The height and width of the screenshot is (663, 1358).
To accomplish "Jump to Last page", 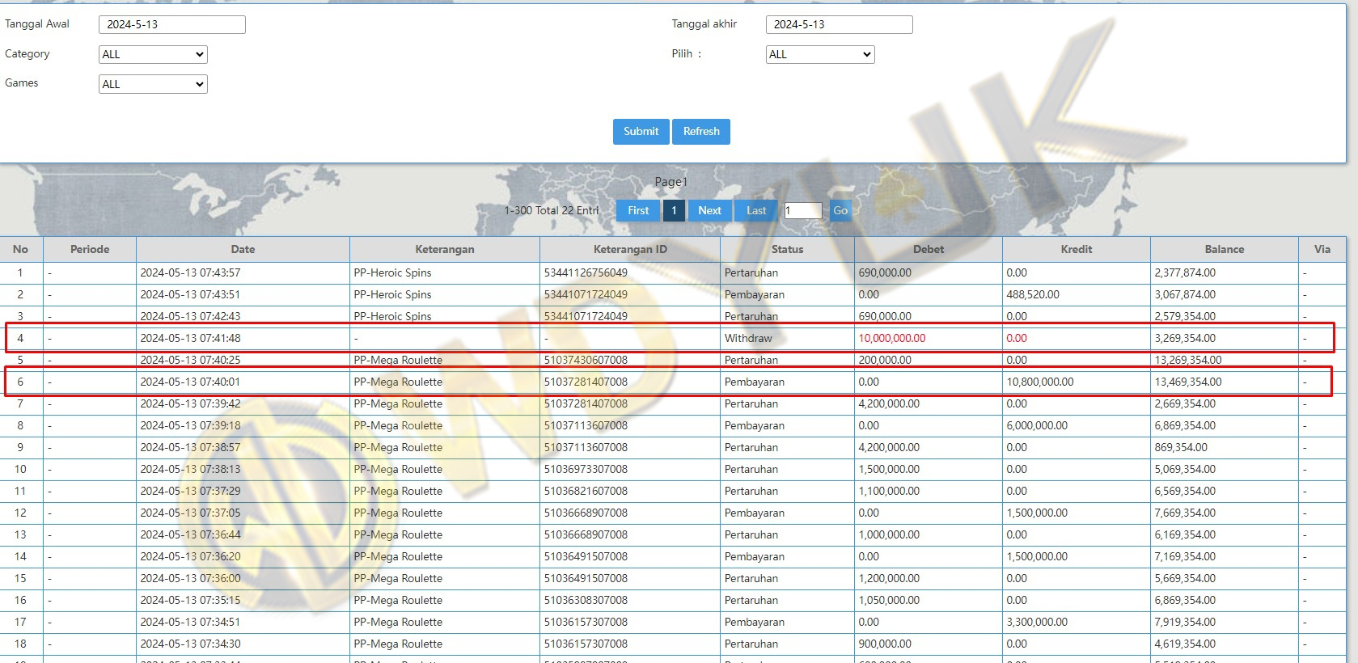I will coord(756,211).
